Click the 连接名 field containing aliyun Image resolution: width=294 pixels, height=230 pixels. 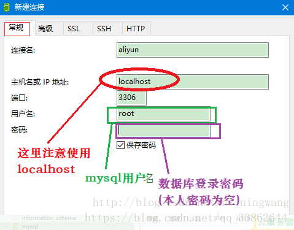[x=193, y=50]
